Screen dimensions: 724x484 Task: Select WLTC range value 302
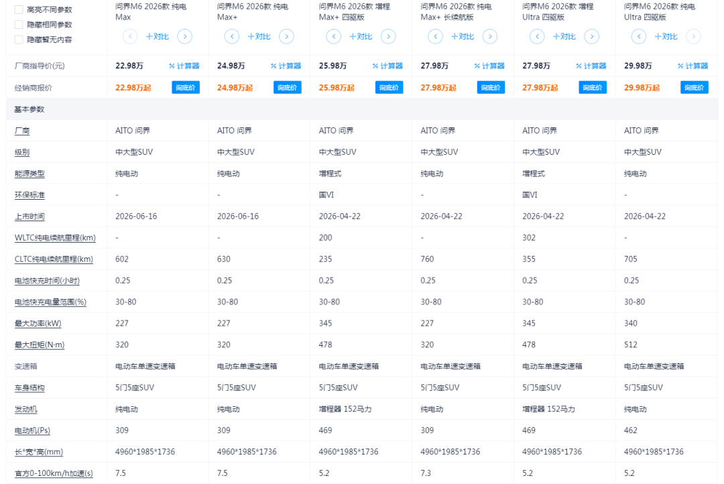[529, 238]
